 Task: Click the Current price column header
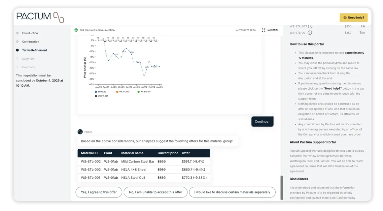tap(168, 153)
